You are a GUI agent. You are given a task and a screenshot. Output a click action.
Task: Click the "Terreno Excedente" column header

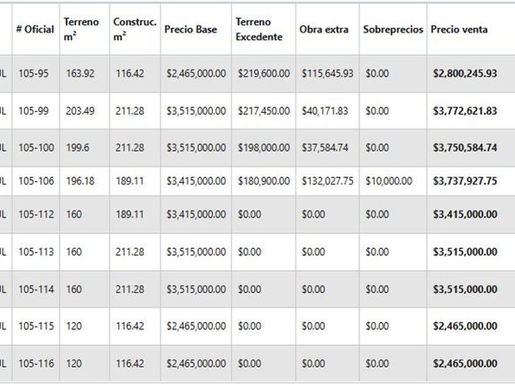[259, 29]
